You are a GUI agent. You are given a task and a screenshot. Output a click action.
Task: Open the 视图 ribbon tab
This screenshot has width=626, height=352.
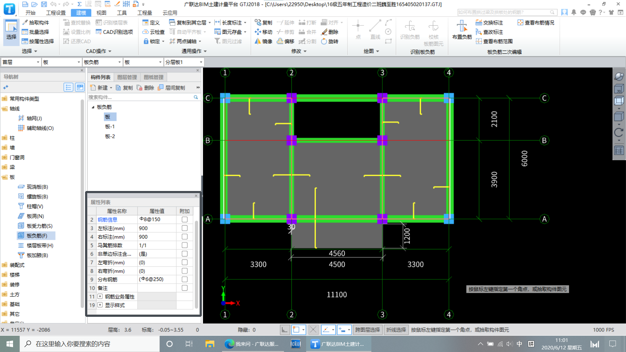tap(101, 13)
